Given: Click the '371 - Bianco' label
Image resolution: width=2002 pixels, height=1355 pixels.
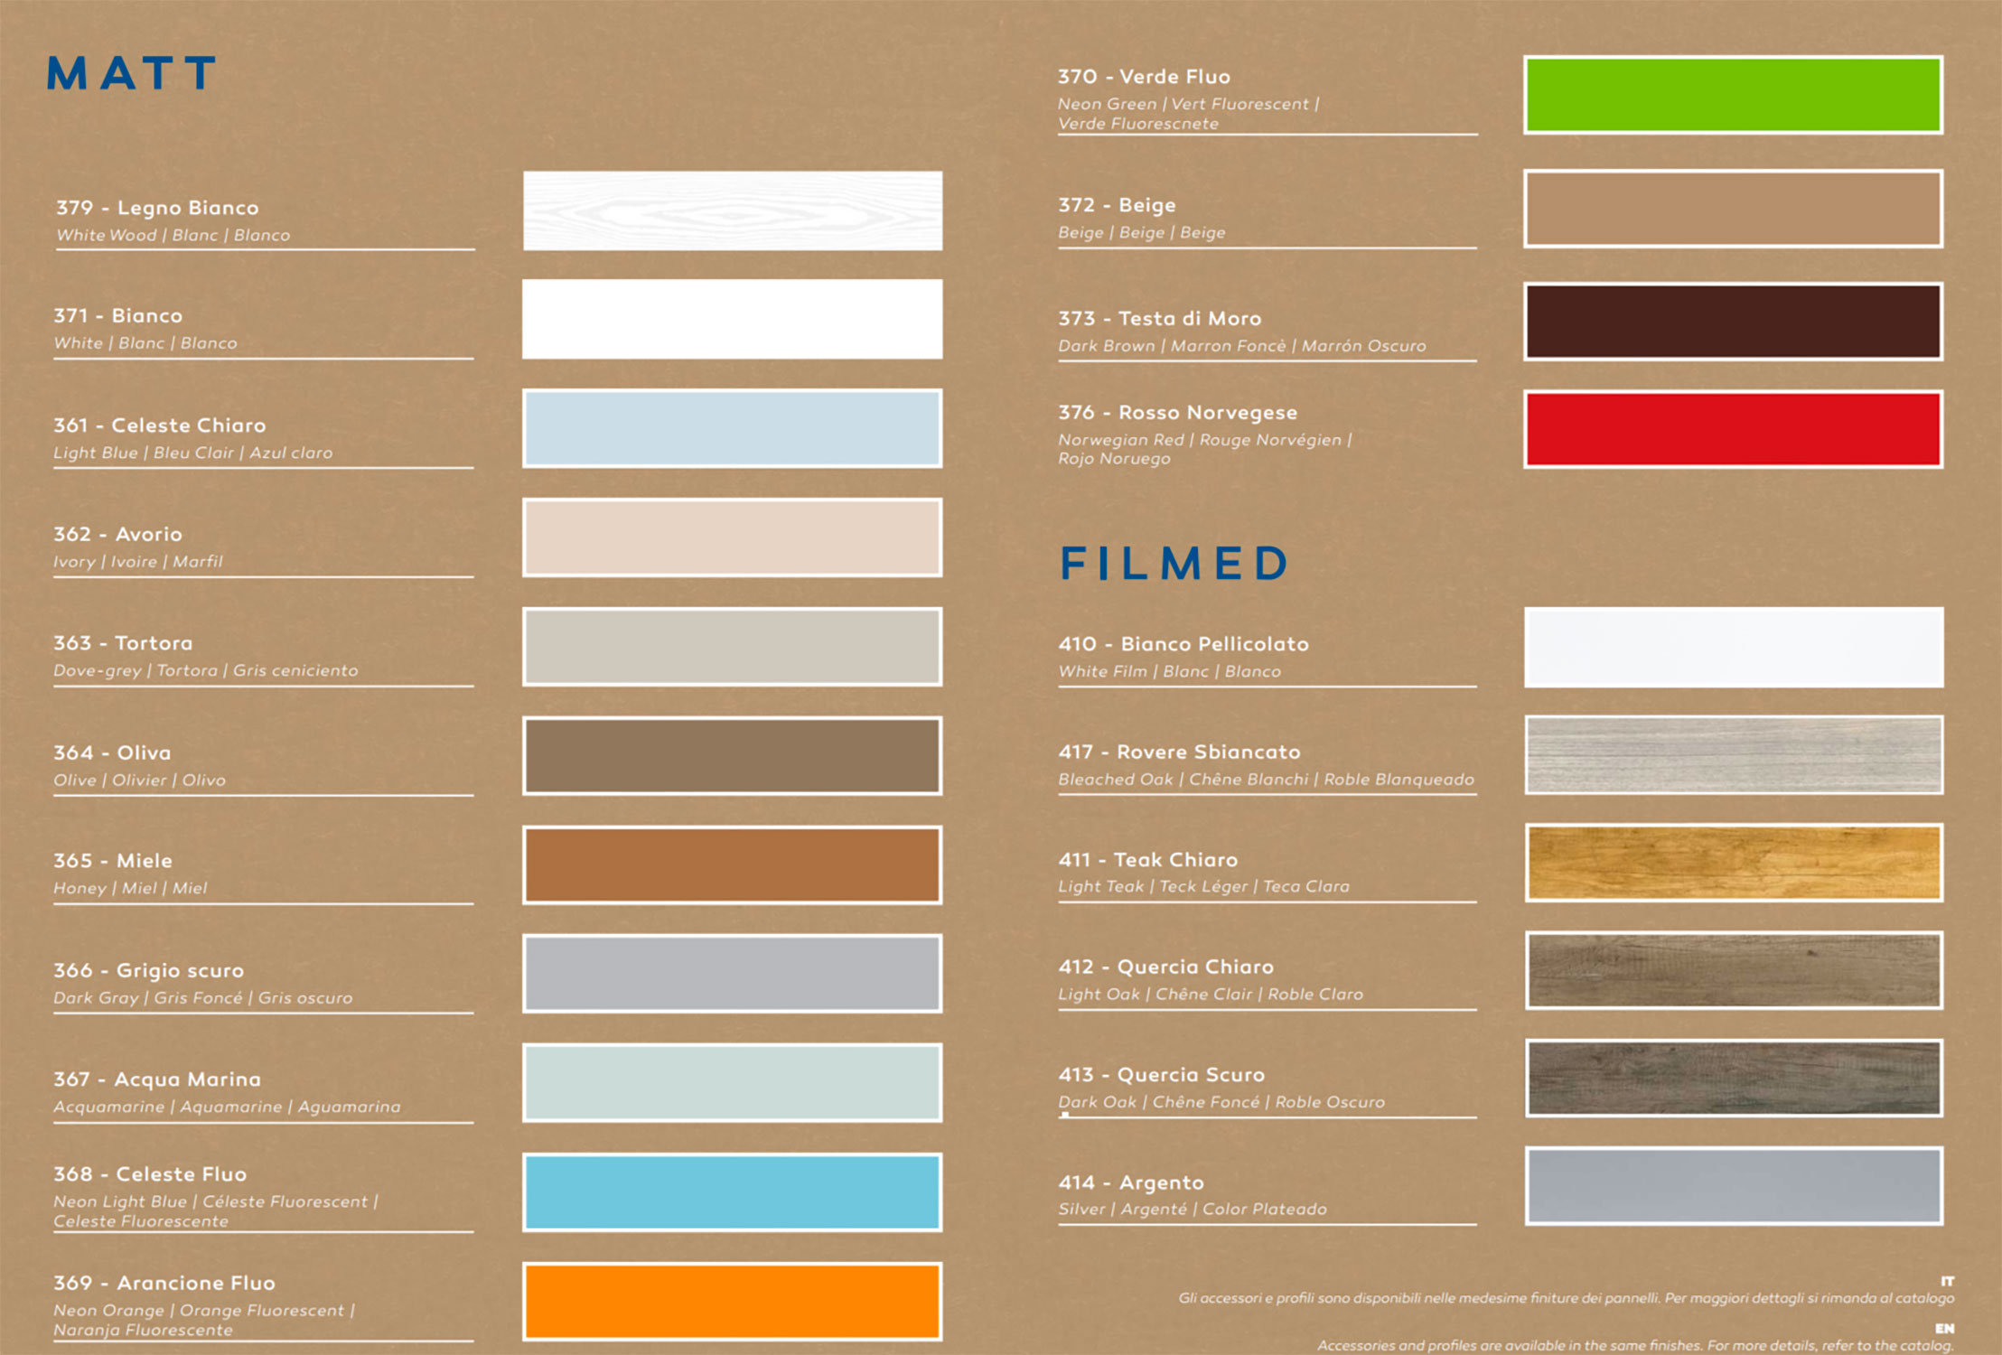Looking at the screenshot, I should [118, 316].
